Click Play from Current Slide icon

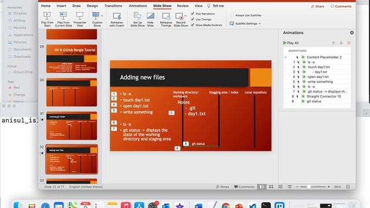tap(63, 16)
